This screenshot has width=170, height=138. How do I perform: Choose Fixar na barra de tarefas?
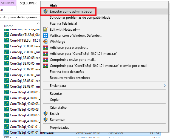67,72
